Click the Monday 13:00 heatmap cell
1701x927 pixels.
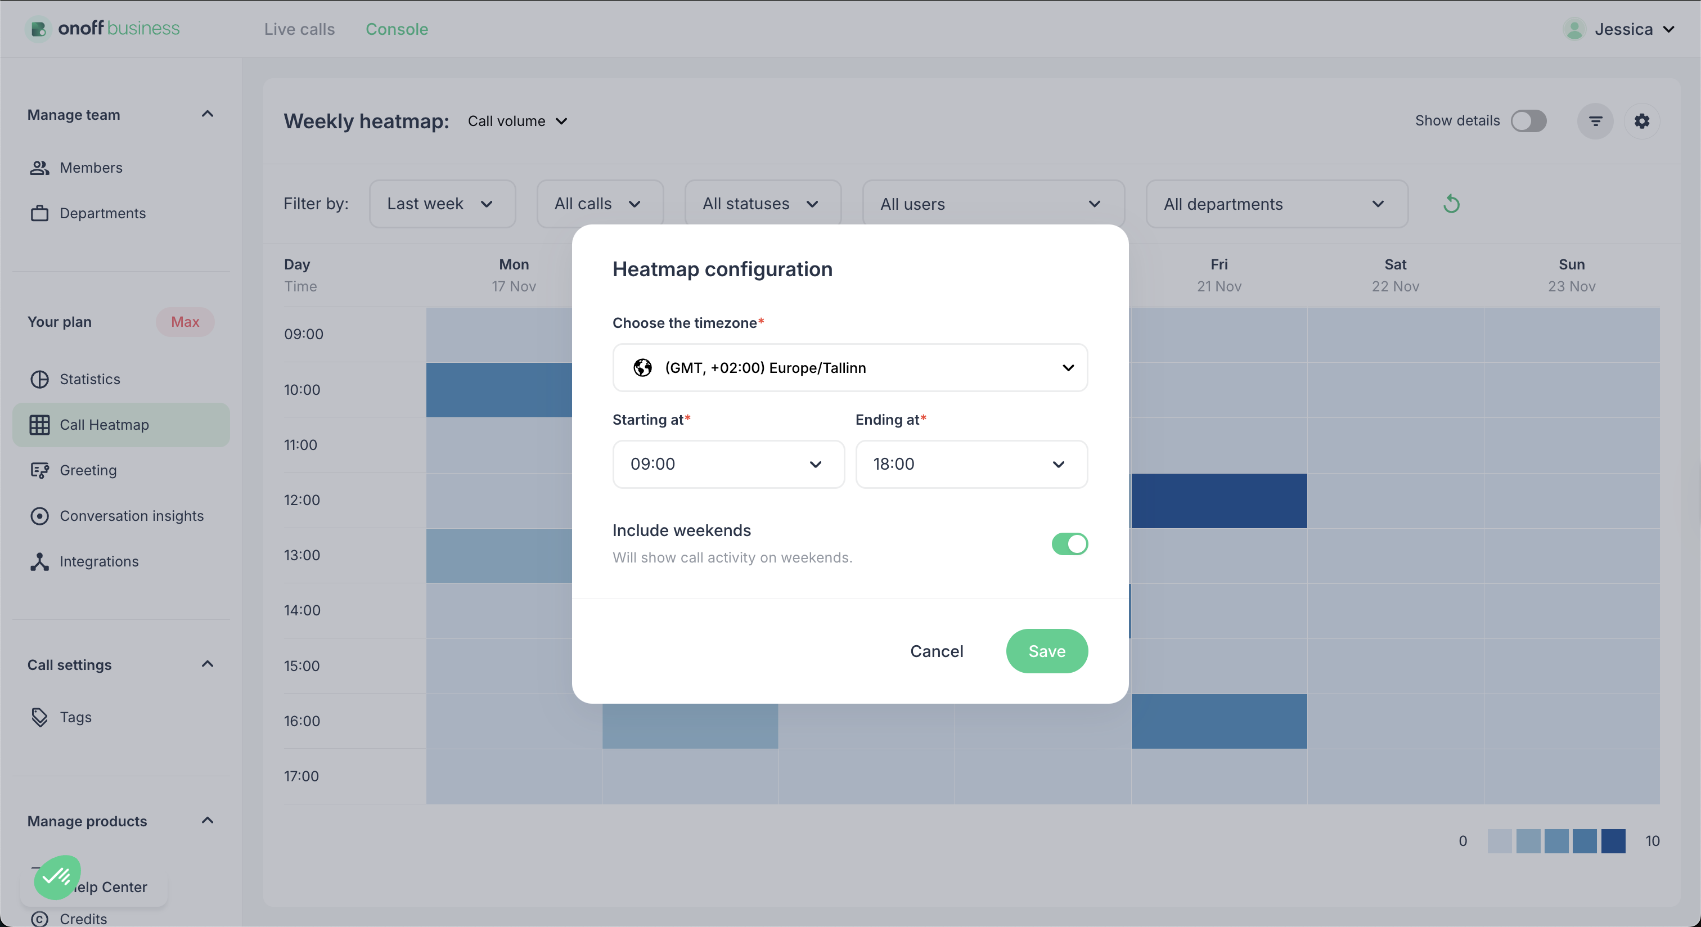click(x=499, y=555)
